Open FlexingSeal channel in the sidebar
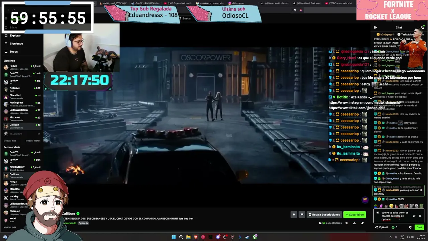Viewport: 428px width, 241px height. coord(22,104)
